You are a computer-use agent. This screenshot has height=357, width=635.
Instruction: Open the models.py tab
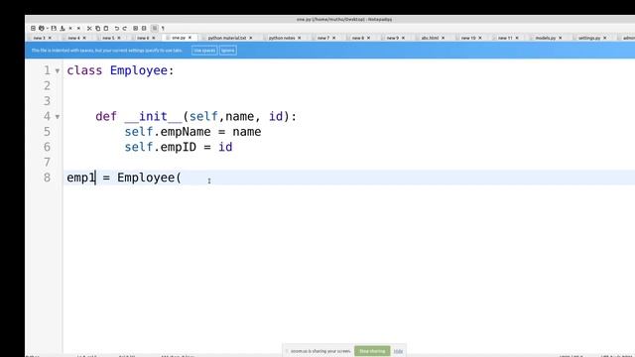click(x=546, y=38)
